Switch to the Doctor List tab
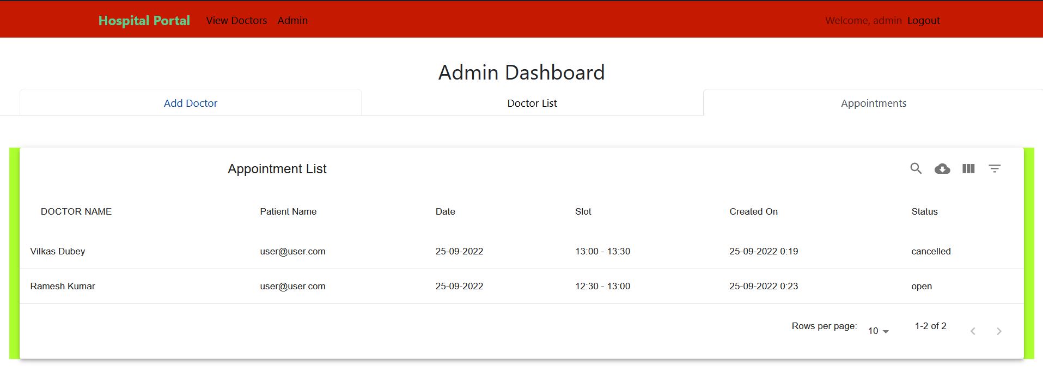Viewport: 1043px width, 377px height. coord(532,103)
